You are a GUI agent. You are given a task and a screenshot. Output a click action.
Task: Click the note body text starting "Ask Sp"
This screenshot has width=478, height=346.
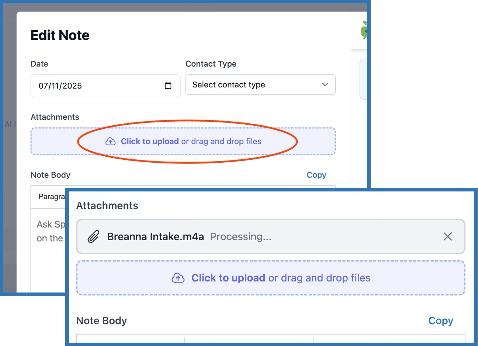coord(51,225)
